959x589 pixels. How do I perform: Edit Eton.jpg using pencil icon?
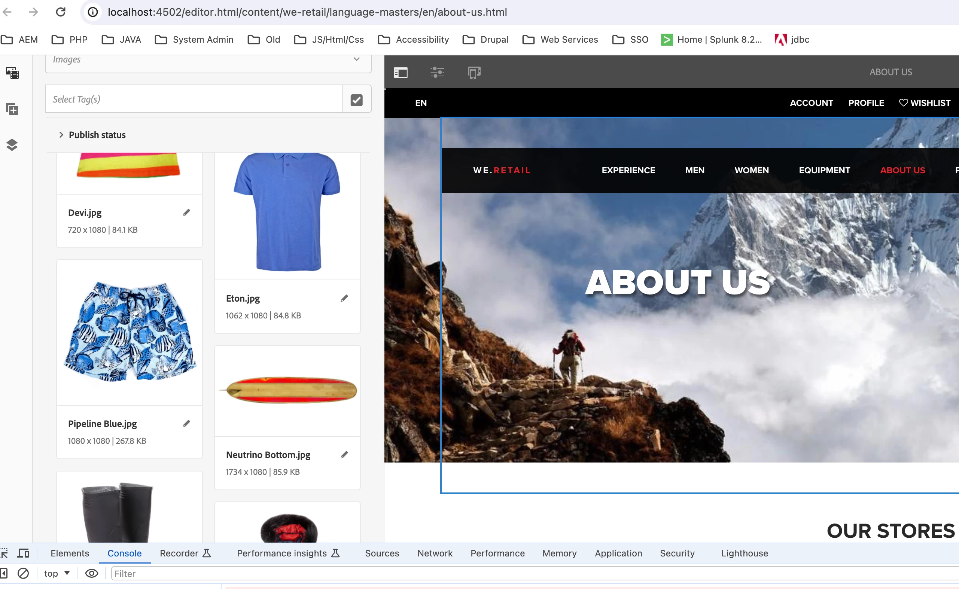[x=344, y=298]
